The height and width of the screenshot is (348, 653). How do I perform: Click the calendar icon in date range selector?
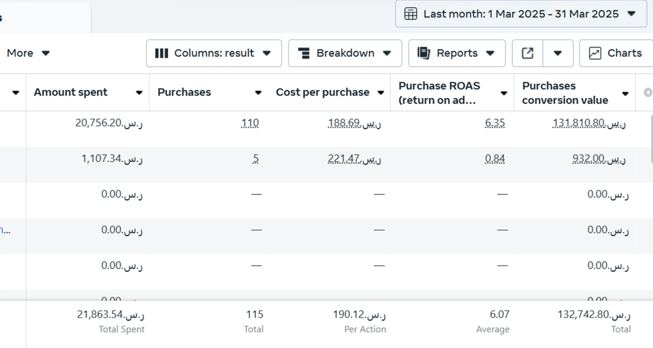coord(411,14)
